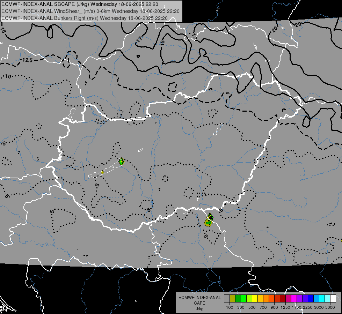Click the 12.5 dashed contour label
The height and width of the screenshot is (314, 342).
click(28, 60)
